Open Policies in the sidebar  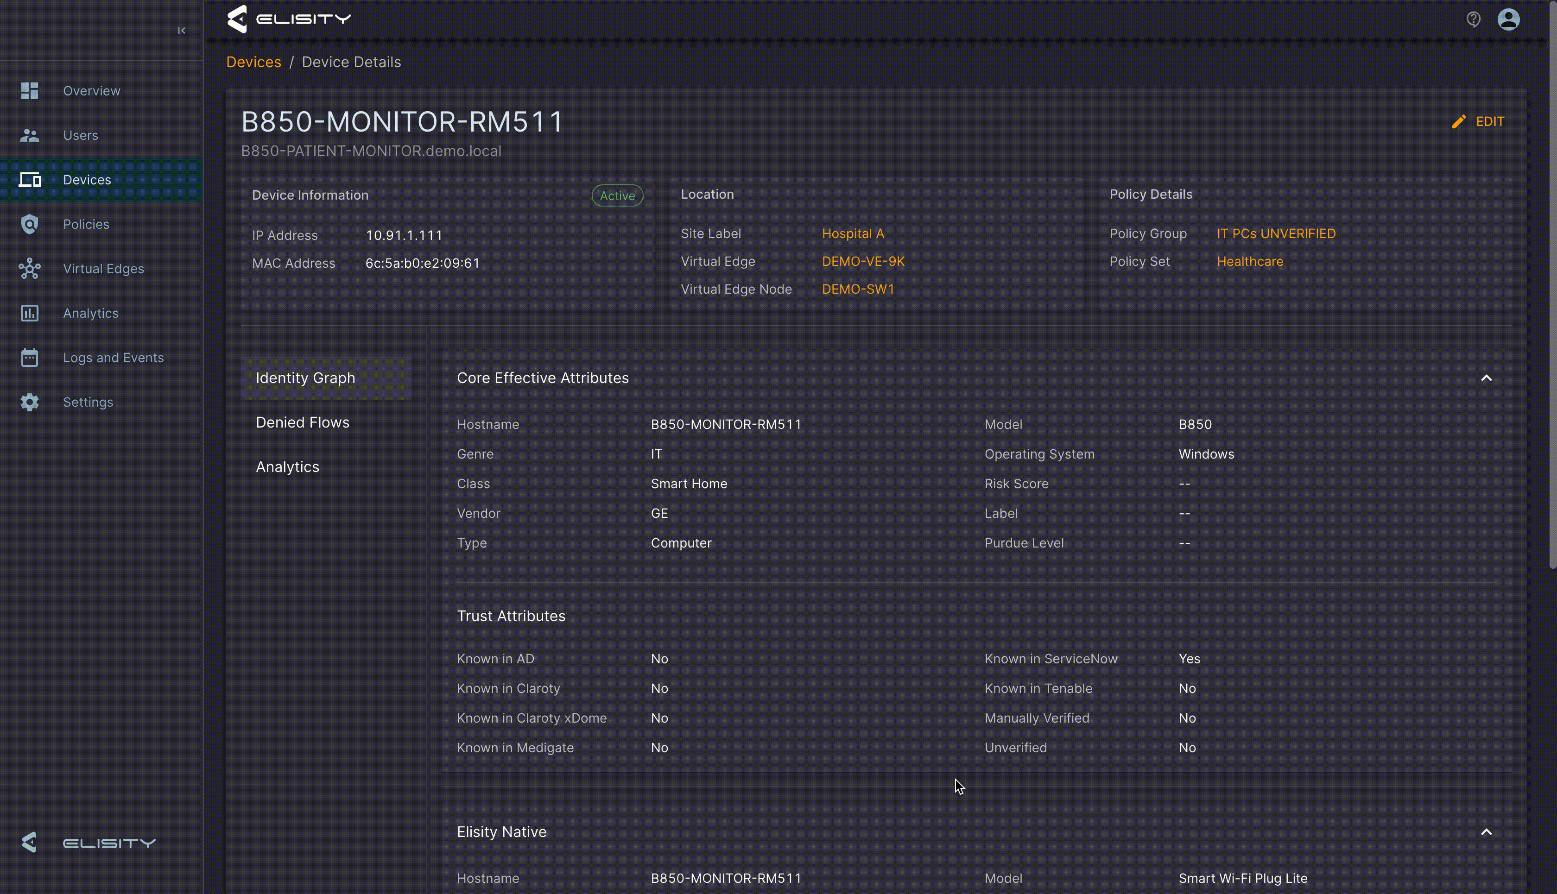101,224
